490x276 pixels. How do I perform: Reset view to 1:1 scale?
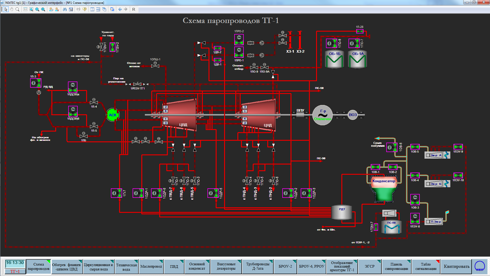coord(25,9)
